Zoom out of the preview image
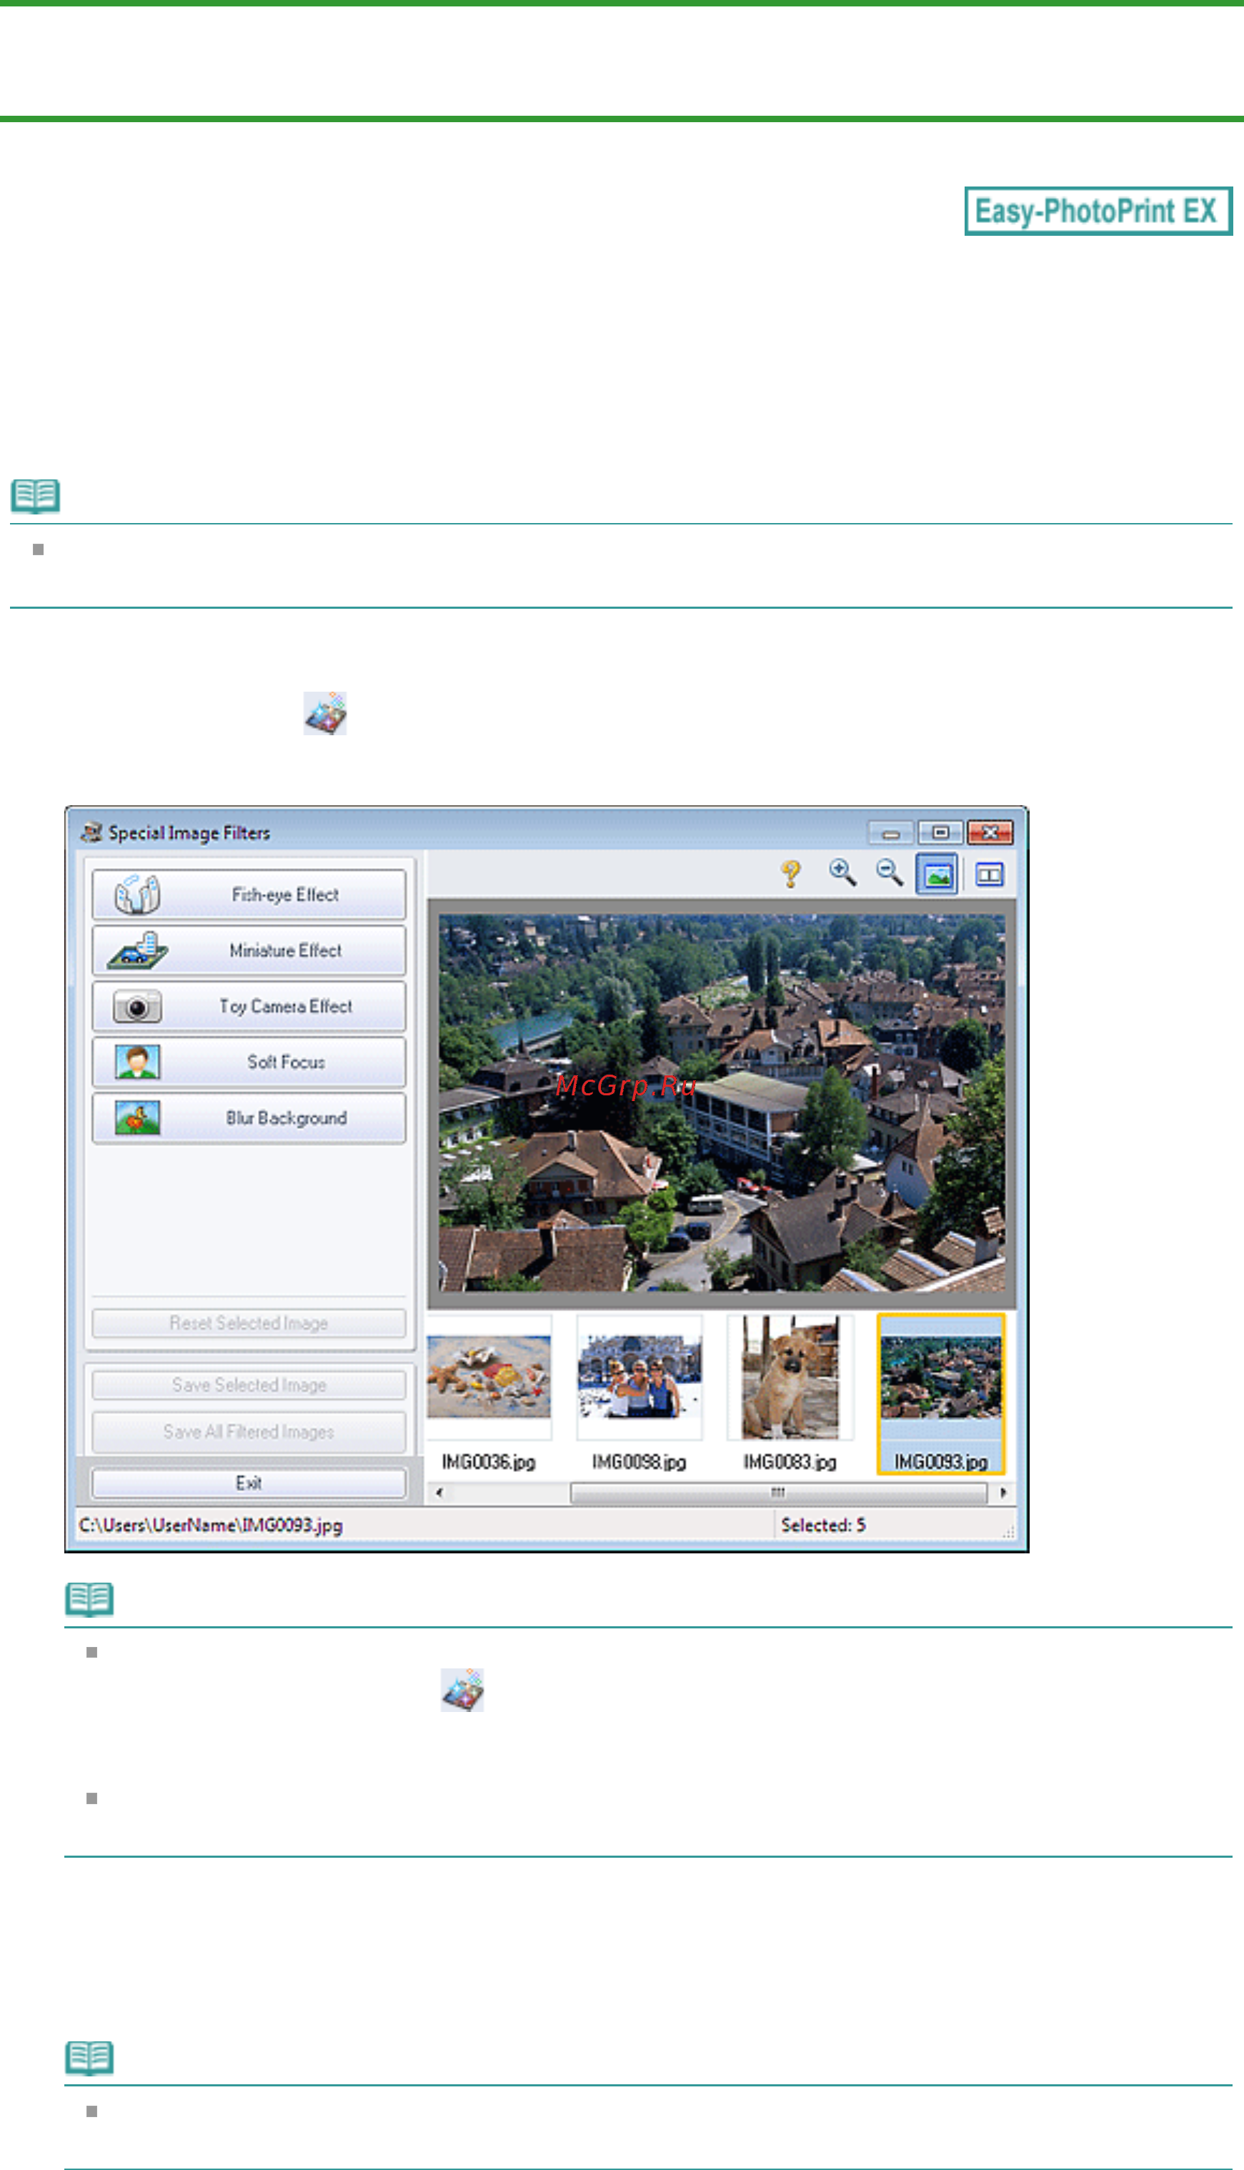The width and height of the screenshot is (1244, 2170). 890,873
